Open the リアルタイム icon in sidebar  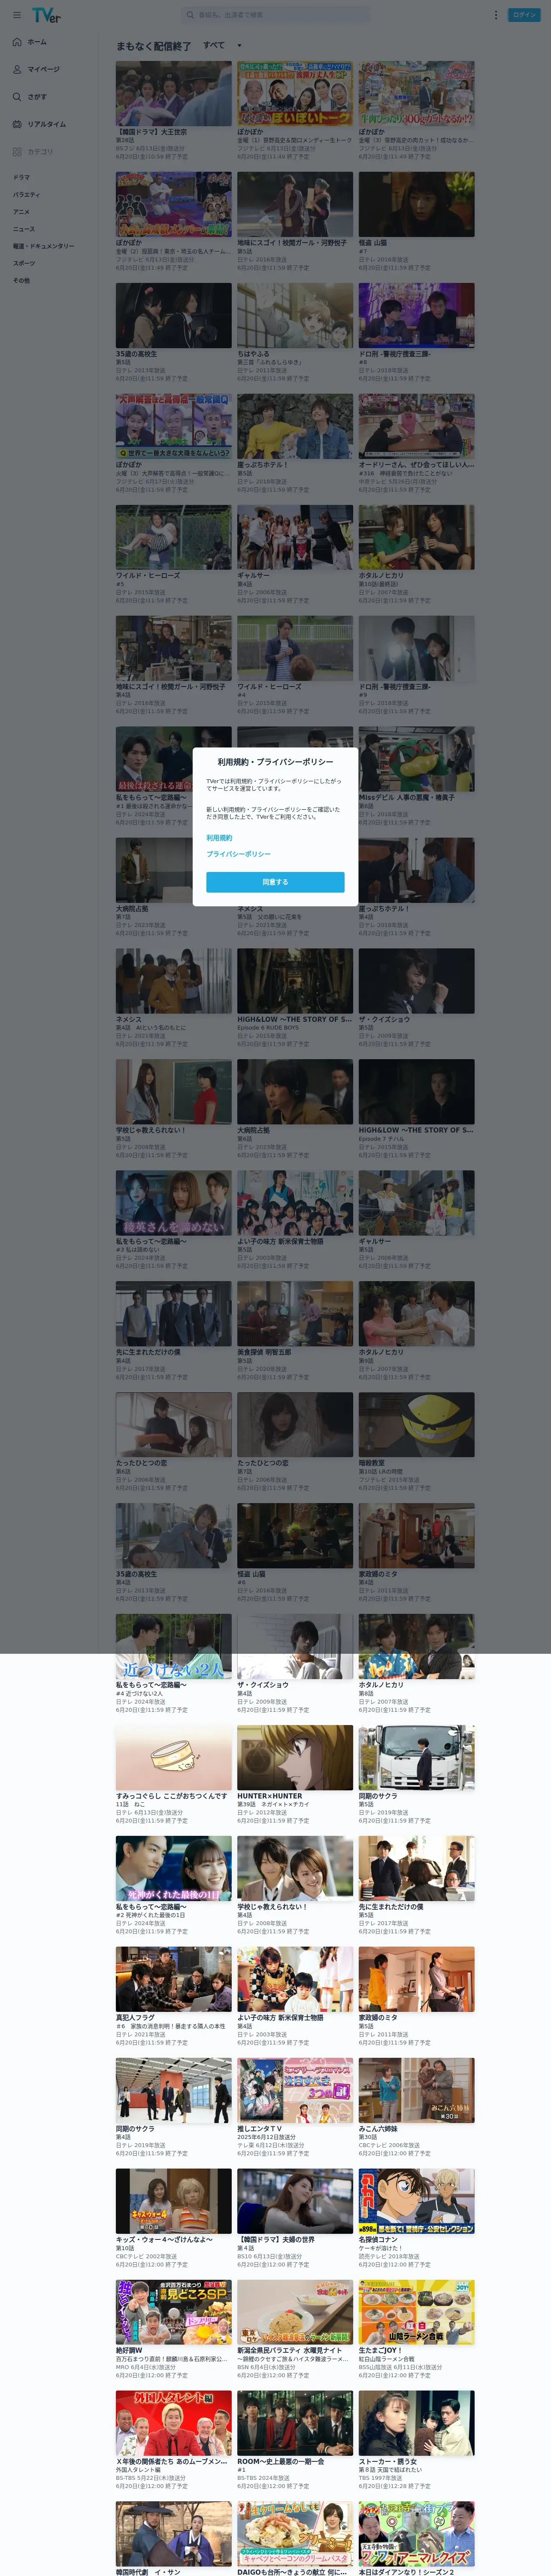click(17, 124)
